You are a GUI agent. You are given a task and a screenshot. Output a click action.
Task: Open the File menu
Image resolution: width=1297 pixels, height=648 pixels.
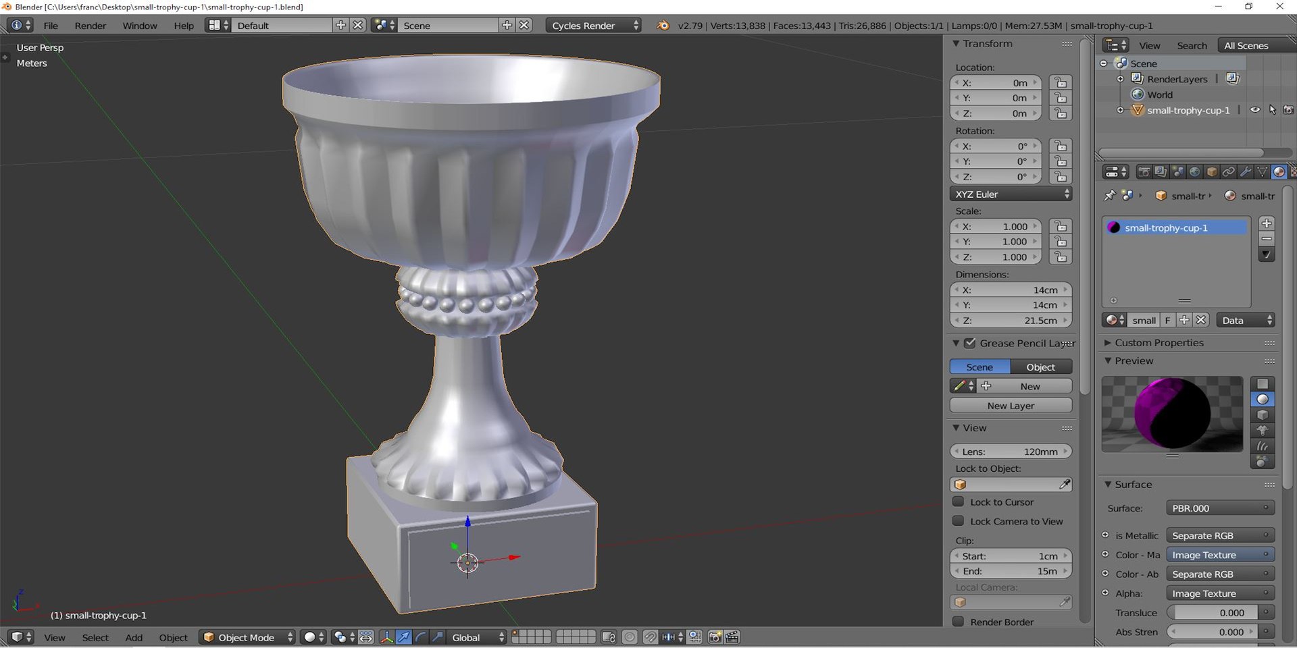tap(51, 26)
